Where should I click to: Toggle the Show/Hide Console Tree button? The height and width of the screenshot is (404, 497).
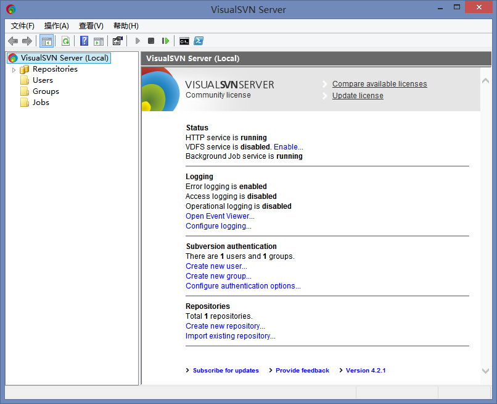[47, 41]
